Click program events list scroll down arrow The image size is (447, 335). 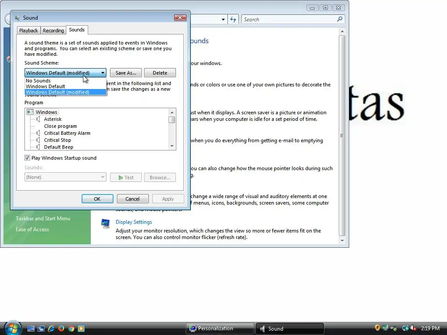(172, 146)
